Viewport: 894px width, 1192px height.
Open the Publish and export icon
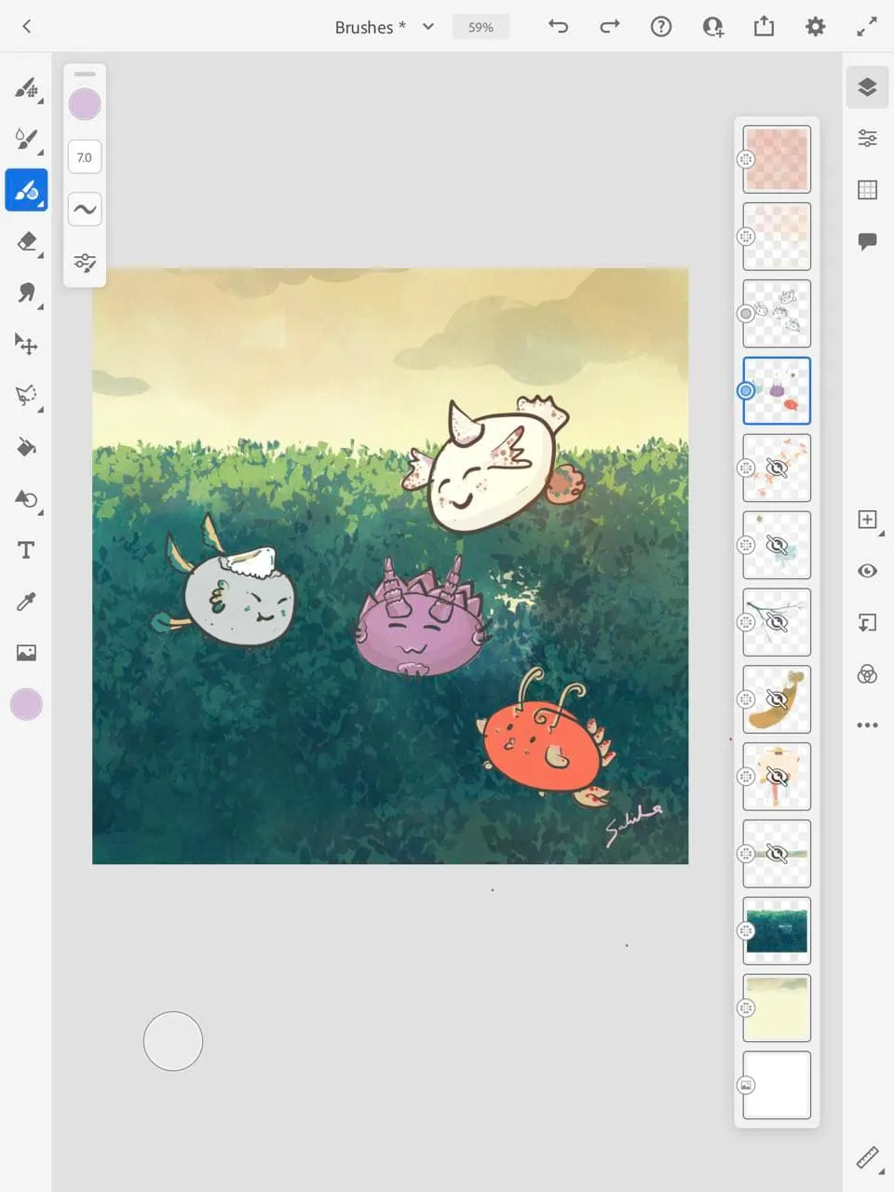point(764,26)
